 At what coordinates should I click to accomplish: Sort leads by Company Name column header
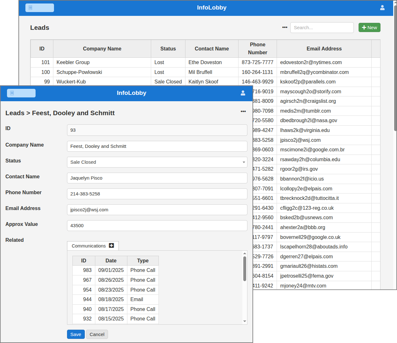[102, 49]
